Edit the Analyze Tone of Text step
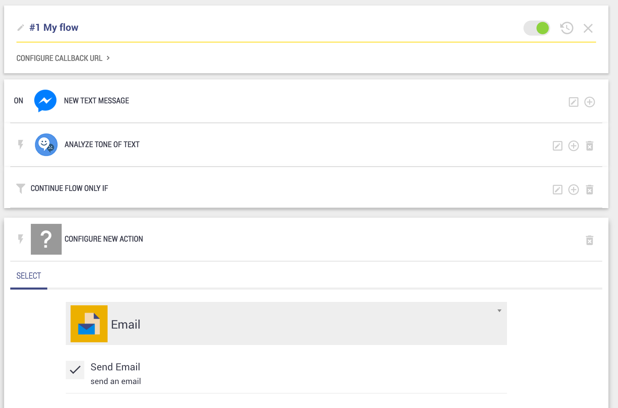The image size is (618, 408). [x=557, y=146]
